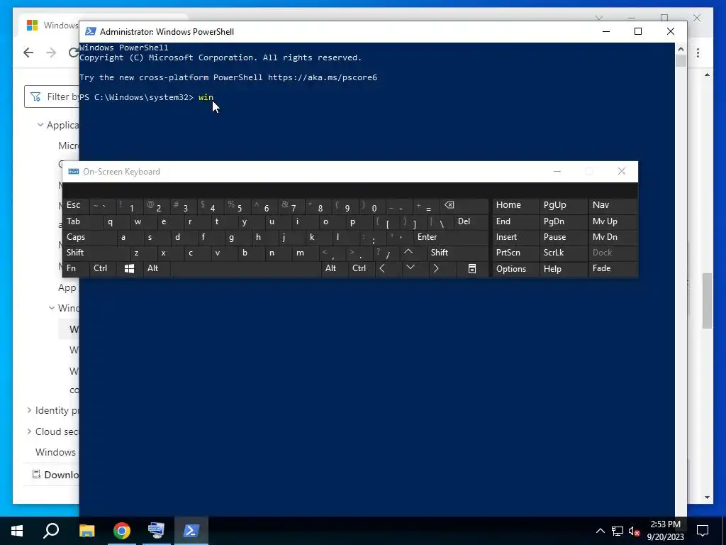Click the Nav key
Viewport: 726px width, 545px height.
pyautogui.click(x=613, y=205)
